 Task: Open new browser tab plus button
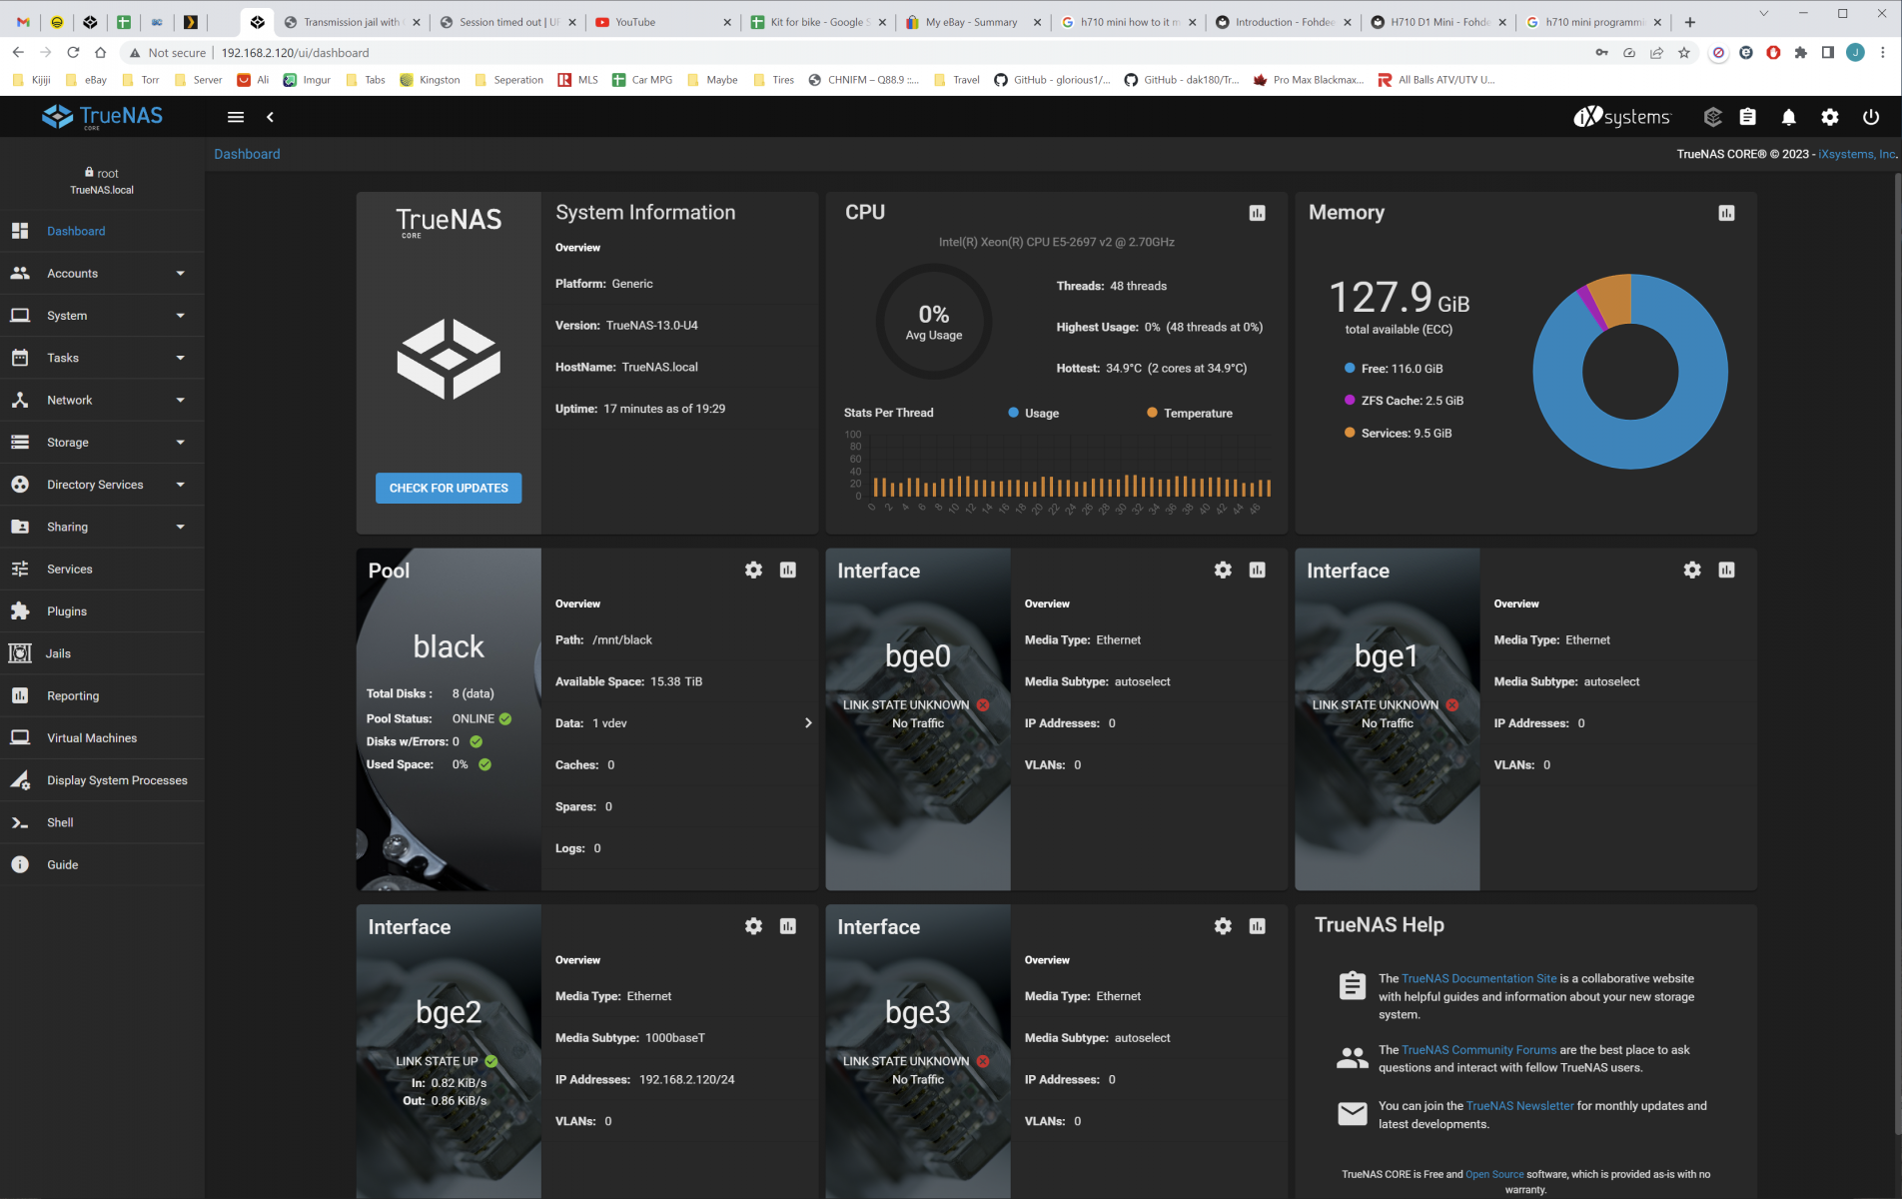point(1690,22)
